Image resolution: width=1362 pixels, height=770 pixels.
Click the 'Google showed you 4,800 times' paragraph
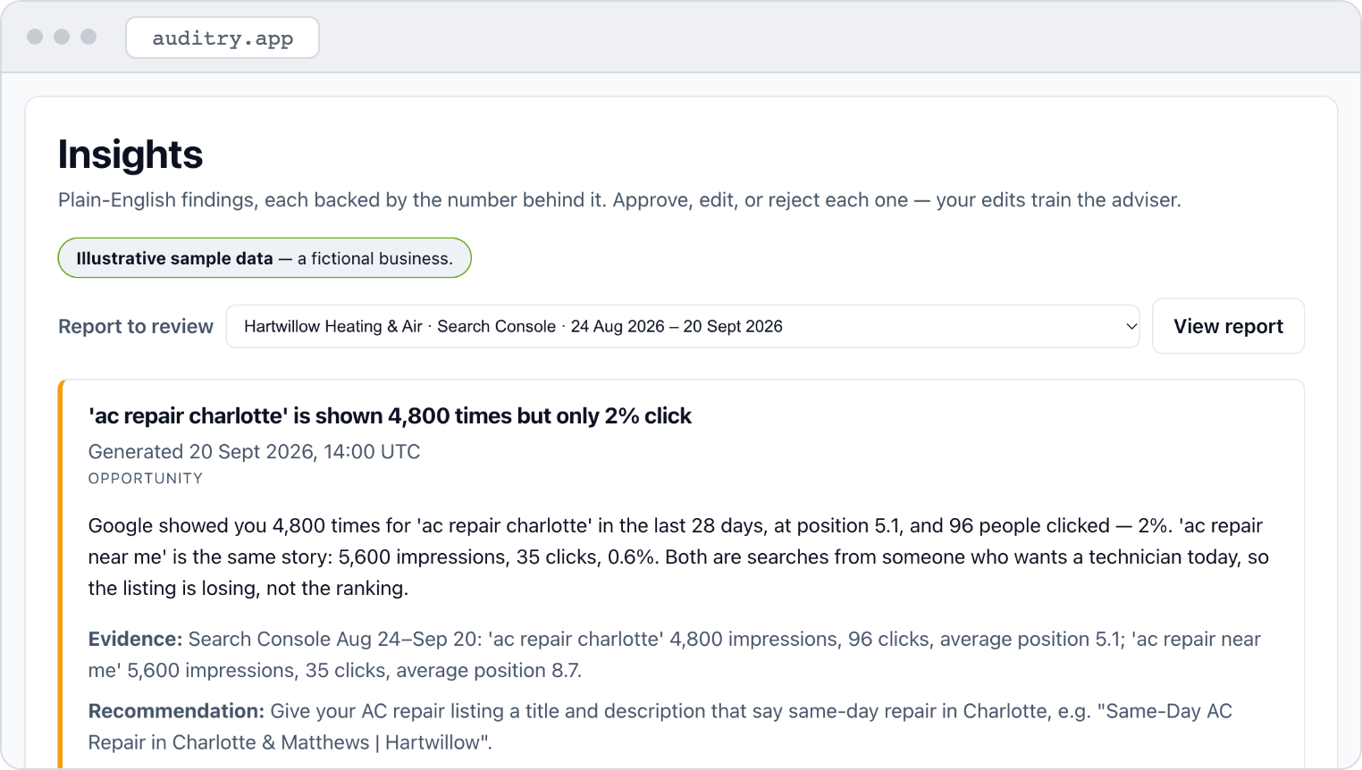click(x=678, y=557)
